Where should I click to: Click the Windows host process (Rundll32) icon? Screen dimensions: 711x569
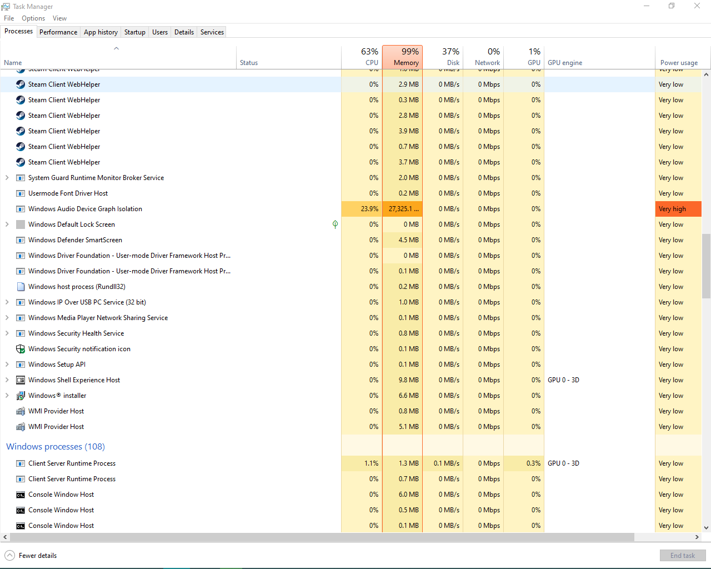[21, 287]
